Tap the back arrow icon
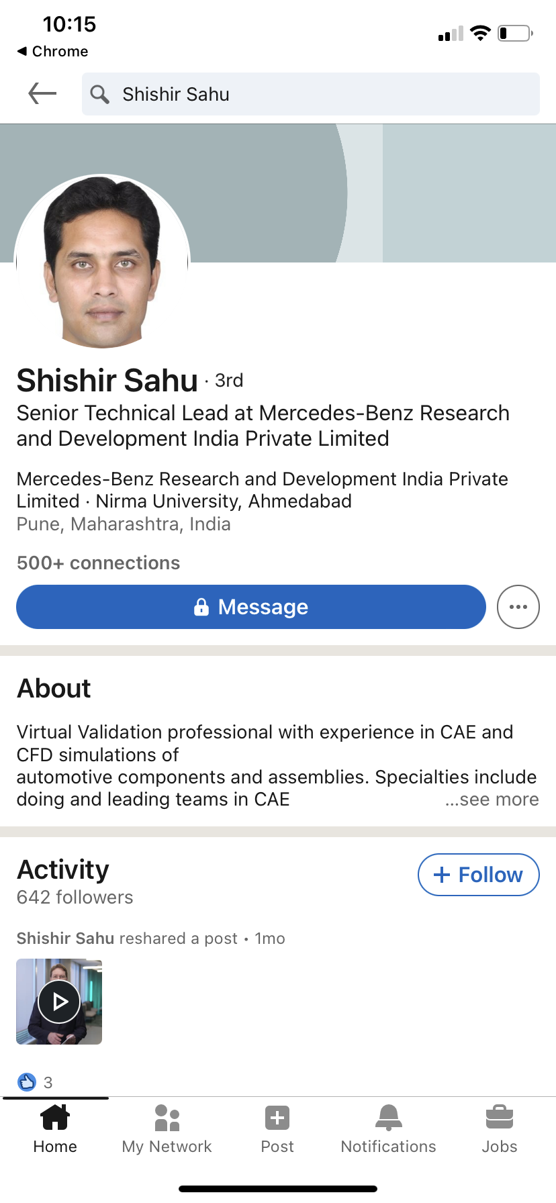556x1203 pixels. point(42,94)
